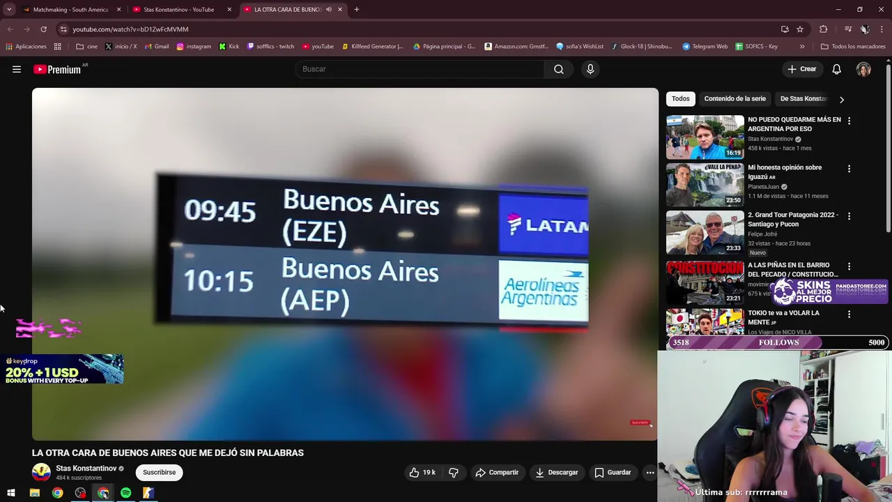Open the apps grid bookmark icon

click(58, 47)
